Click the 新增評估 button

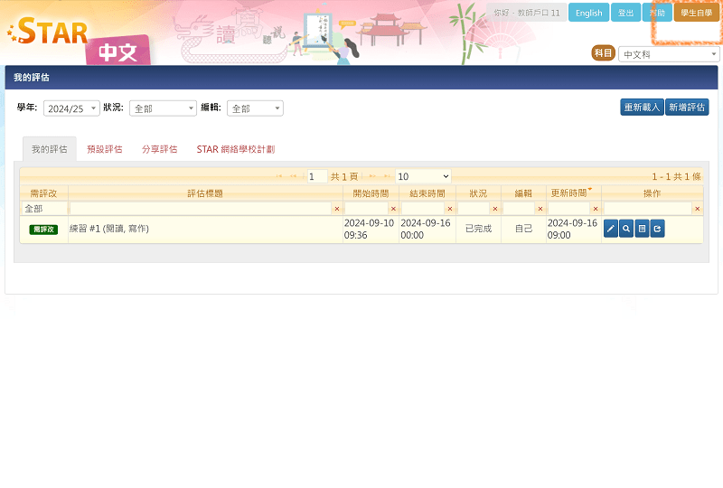[687, 108]
